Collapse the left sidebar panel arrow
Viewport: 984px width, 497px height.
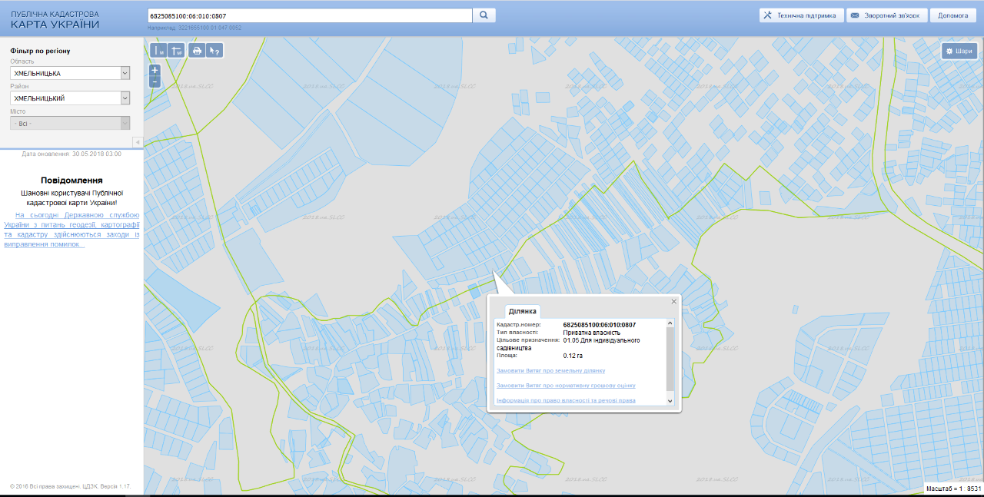(138, 142)
